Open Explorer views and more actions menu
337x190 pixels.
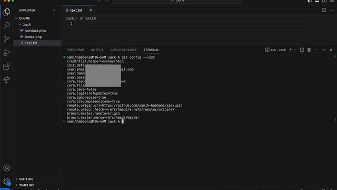55,10
